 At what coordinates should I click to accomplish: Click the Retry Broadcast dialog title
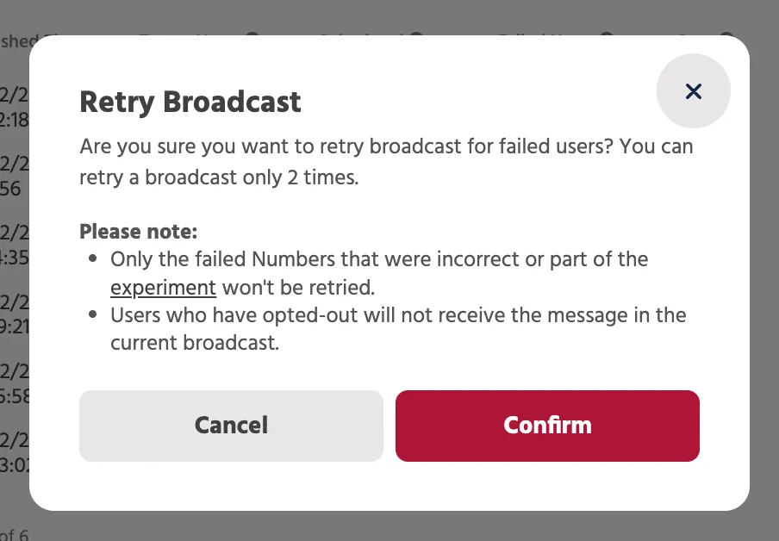pyautogui.click(x=190, y=103)
